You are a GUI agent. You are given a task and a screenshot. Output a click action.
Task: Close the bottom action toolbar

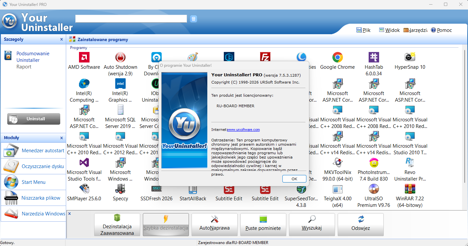pyautogui.click(x=69, y=214)
